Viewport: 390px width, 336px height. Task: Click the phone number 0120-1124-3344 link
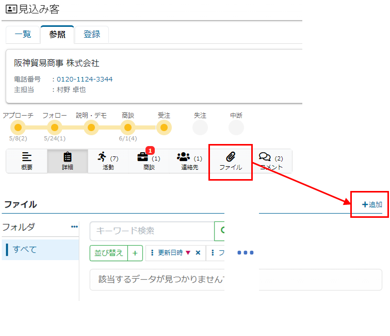coord(85,79)
